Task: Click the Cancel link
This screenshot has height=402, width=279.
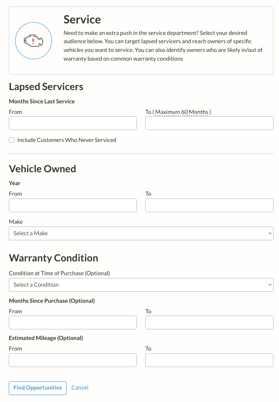Action: point(80,388)
